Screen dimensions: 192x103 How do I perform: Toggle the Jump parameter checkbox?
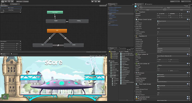17,46
